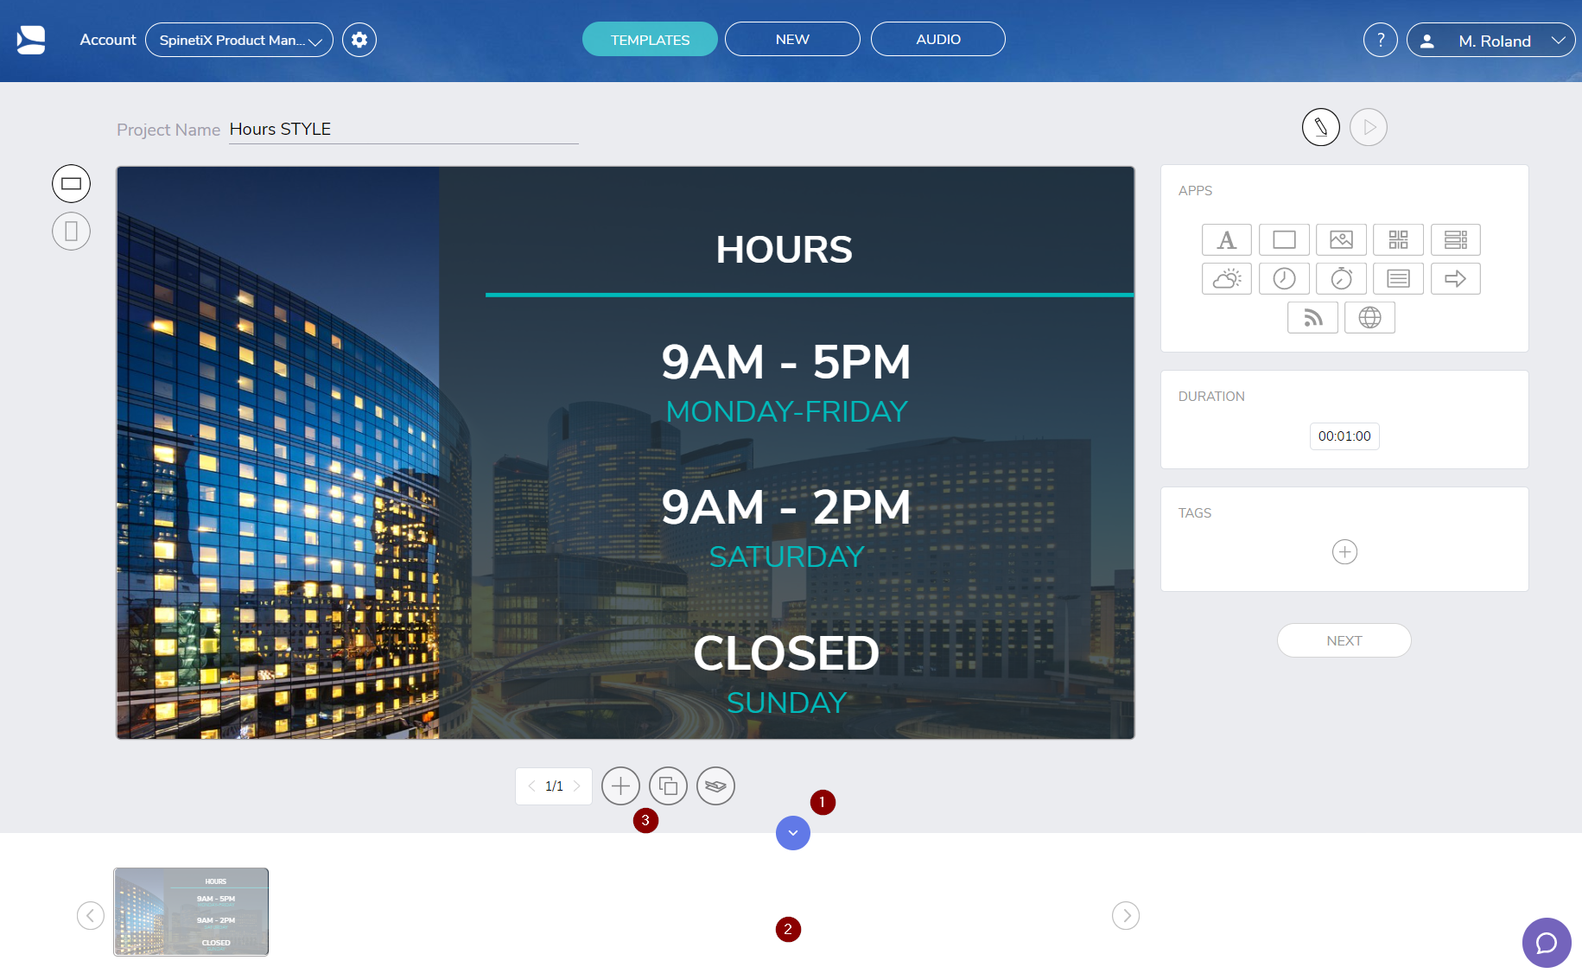Add a new page with plus icon
Viewport: 1582px width, 973px height.
point(620,786)
